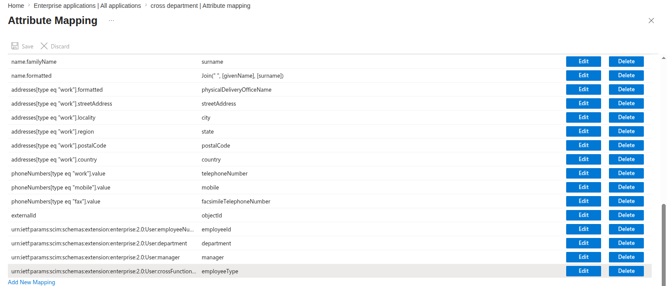Open the ellipsis more options menu
Viewport: 667px width, 286px height.
[x=111, y=21]
